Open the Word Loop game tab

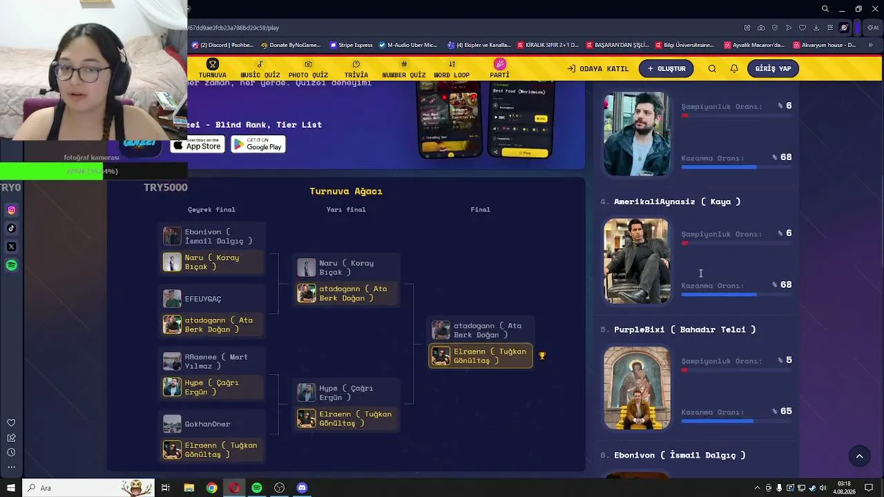[x=452, y=68]
